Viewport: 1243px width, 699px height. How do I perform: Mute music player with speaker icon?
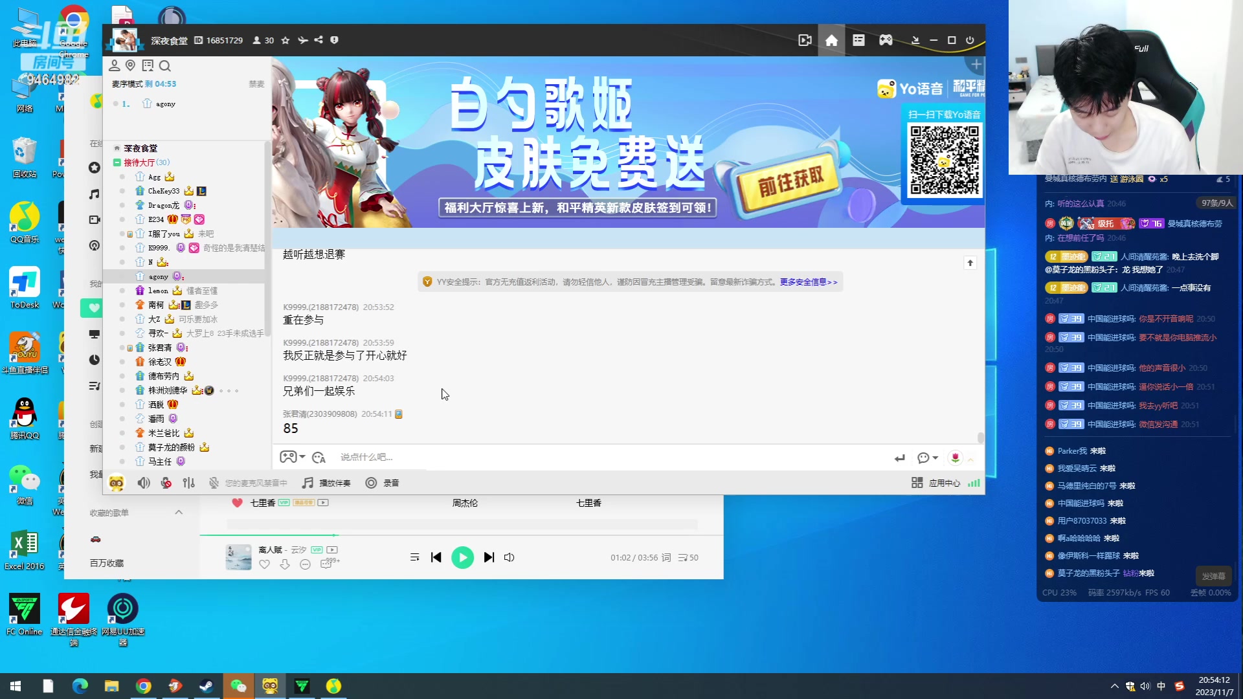(510, 557)
